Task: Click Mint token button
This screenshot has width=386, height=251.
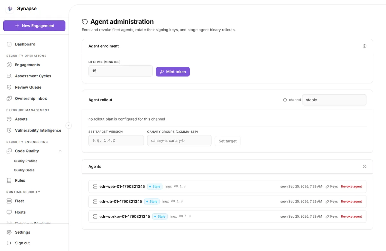Action: coord(173,72)
